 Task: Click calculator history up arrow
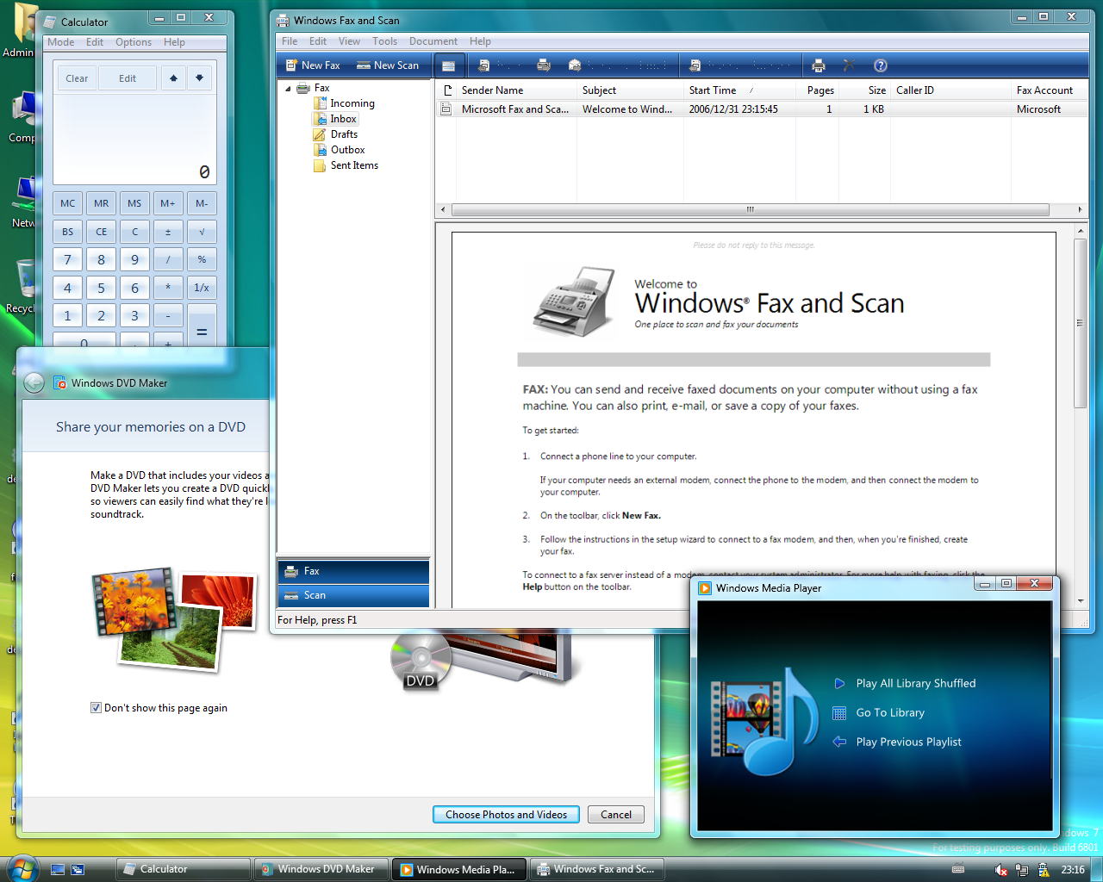tap(173, 78)
